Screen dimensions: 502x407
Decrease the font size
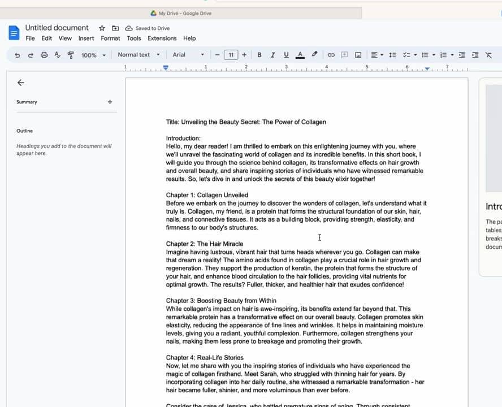[x=218, y=55]
